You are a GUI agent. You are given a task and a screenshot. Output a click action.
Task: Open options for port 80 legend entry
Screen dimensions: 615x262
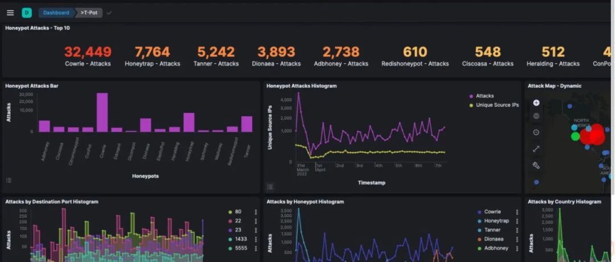(256, 212)
